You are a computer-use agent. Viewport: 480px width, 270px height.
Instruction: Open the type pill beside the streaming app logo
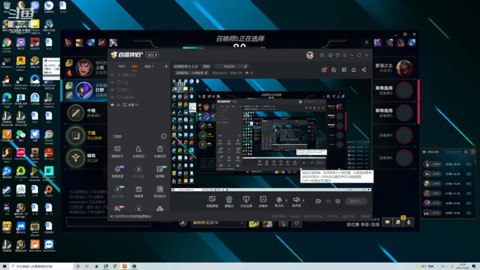click(x=152, y=55)
